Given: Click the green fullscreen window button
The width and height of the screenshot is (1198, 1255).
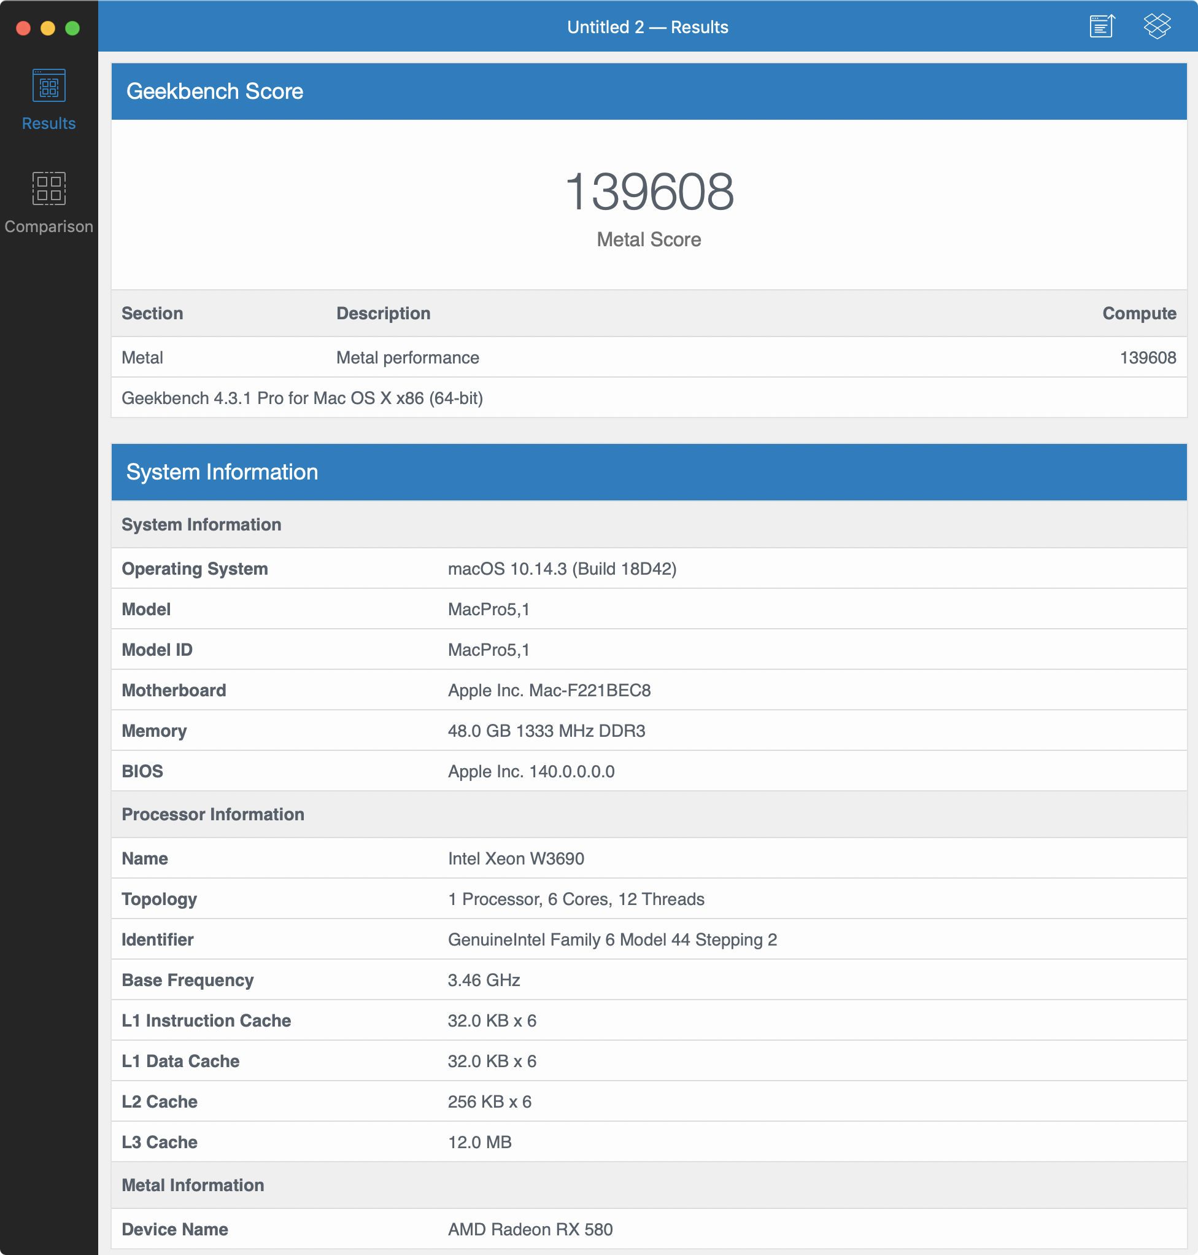Looking at the screenshot, I should point(73,28).
